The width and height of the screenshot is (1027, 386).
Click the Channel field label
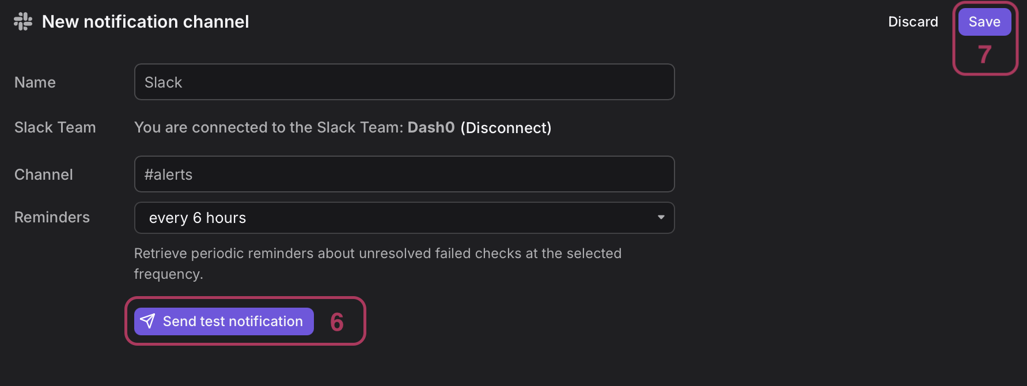[44, 175]
